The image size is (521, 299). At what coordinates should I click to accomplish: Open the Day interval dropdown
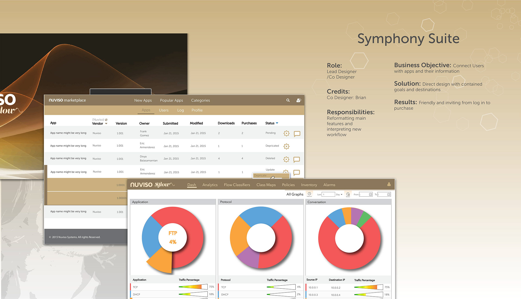[x=338, y=194]
